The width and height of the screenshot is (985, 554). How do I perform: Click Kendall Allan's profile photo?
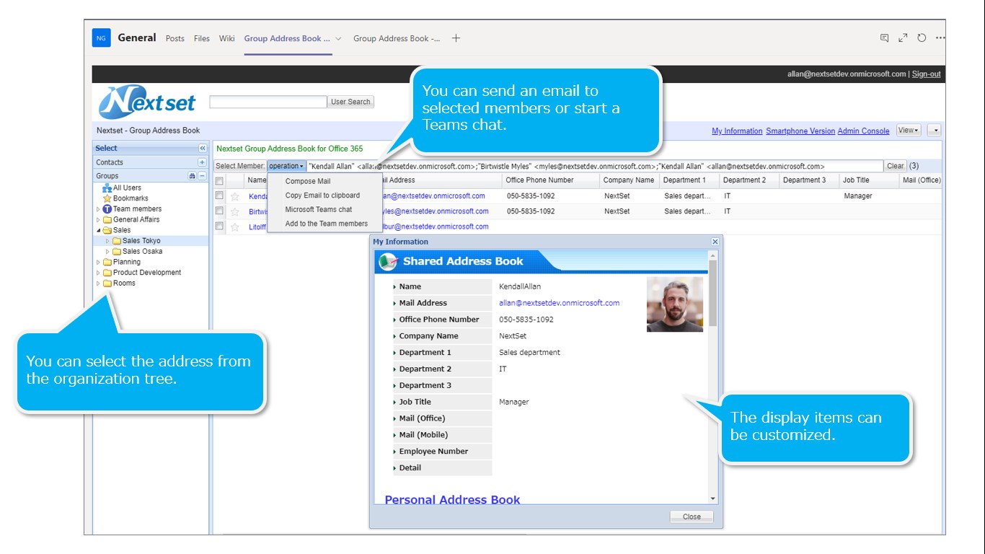675,304
